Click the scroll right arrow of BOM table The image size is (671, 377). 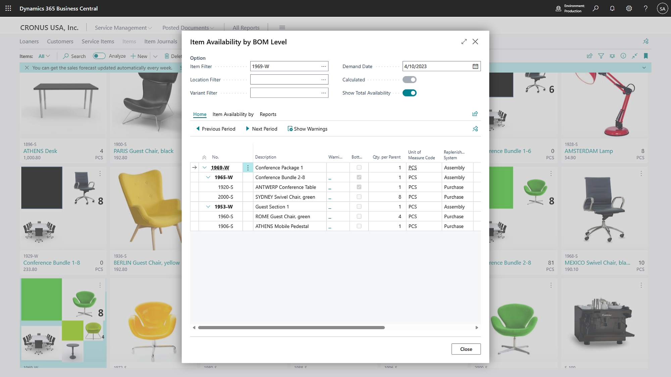coord(477,327)
